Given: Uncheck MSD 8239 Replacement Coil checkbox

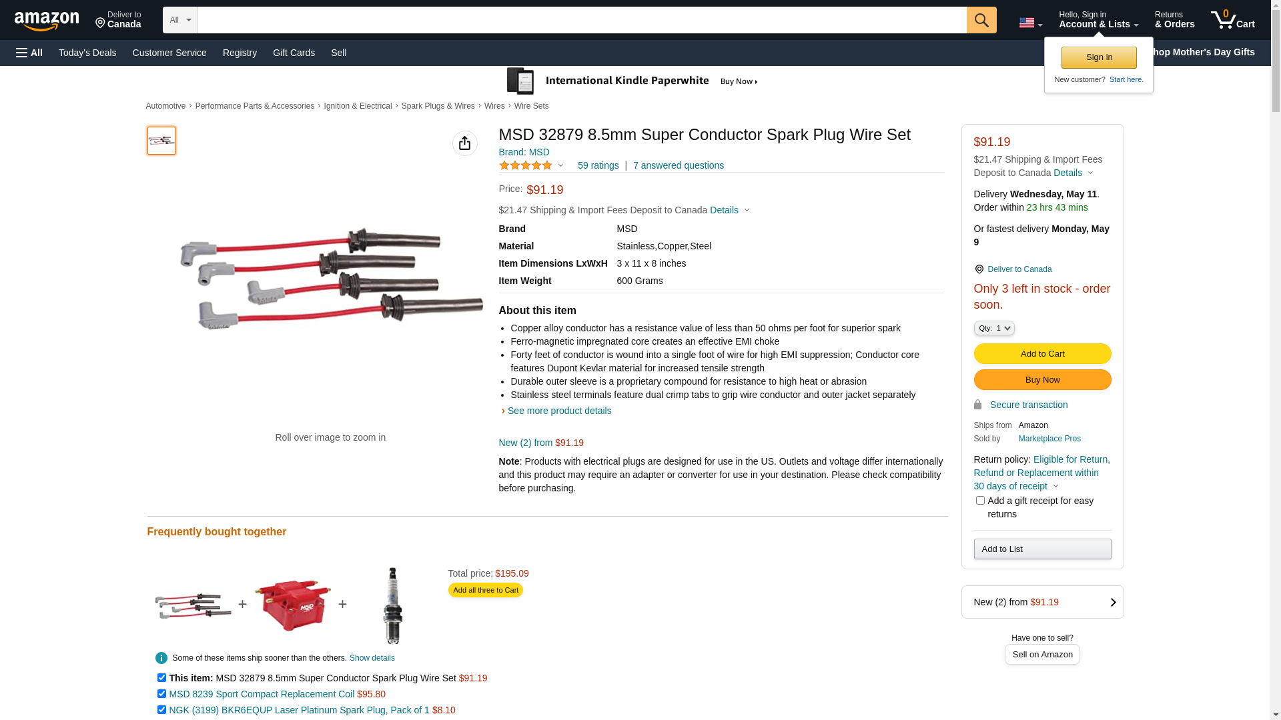Looking at the screenshot, I should click(161, 694).
